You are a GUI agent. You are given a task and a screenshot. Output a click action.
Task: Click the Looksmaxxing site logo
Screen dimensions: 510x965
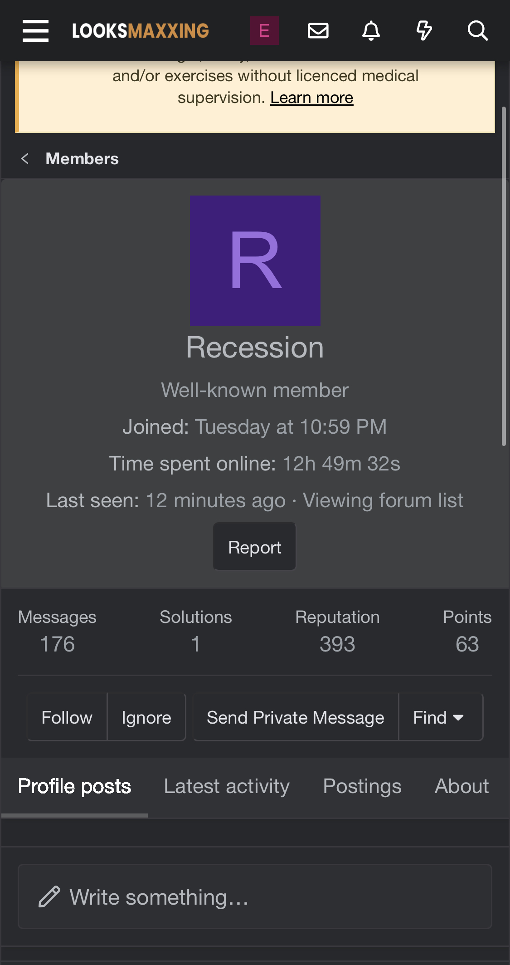(141, 31)
